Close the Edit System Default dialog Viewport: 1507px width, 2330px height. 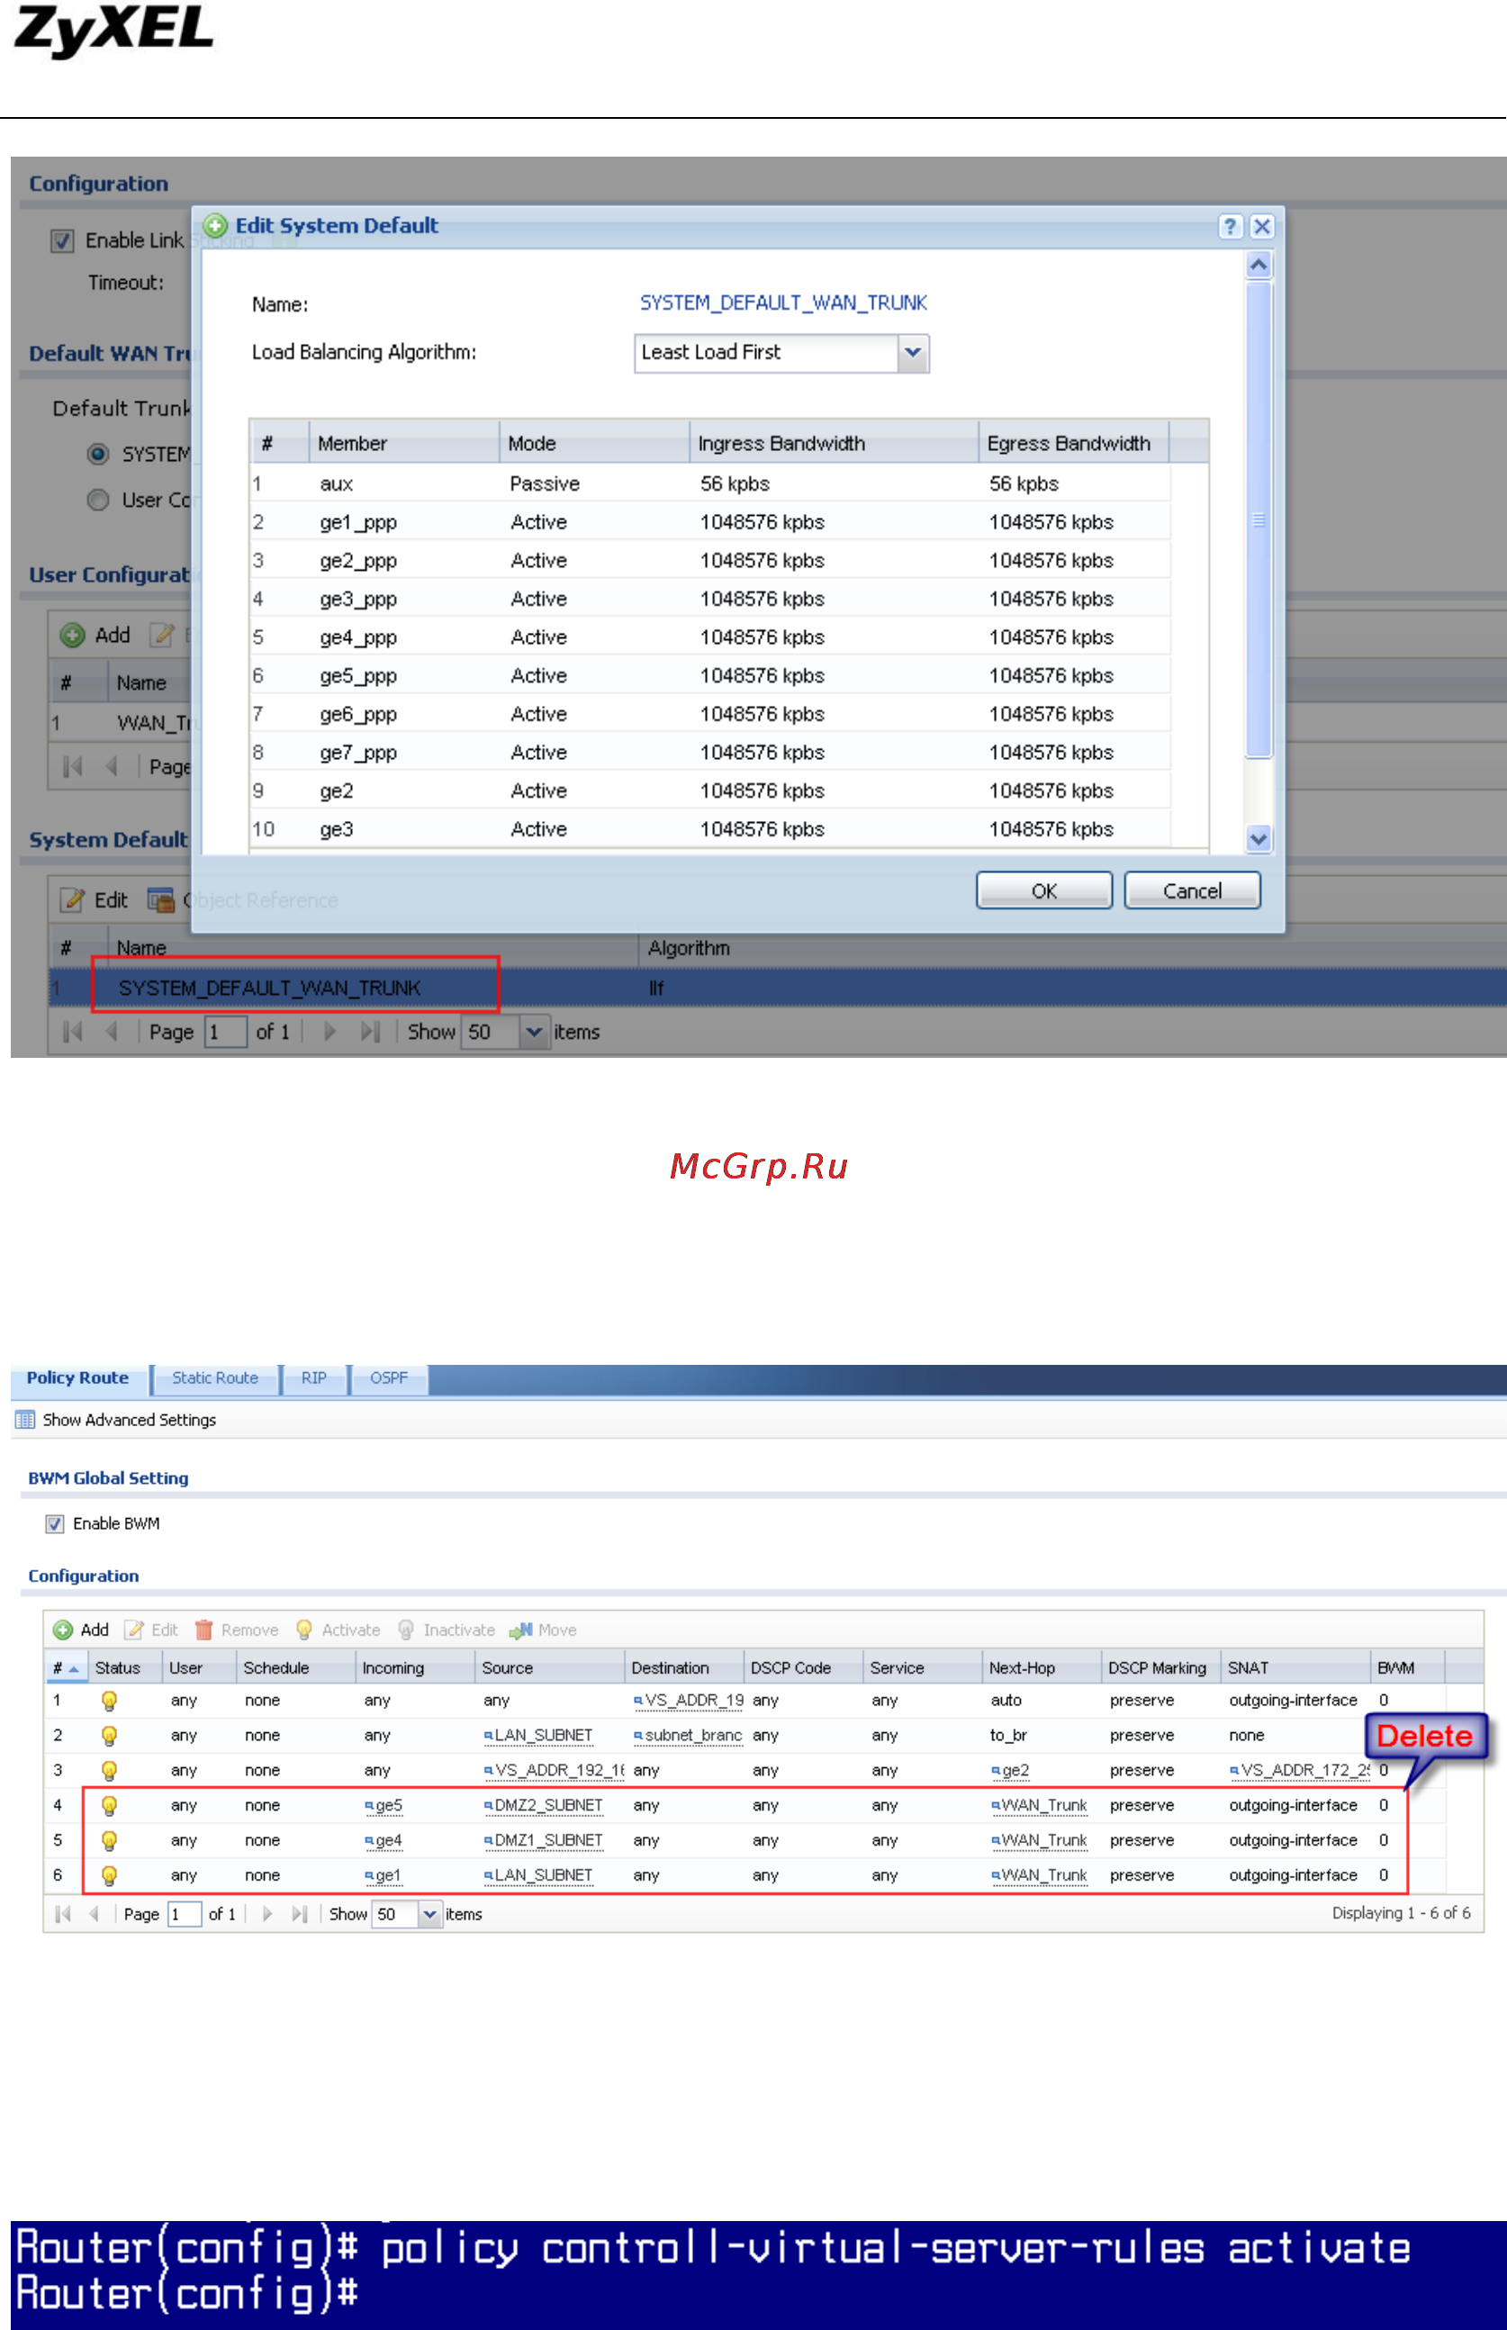coord(1261,226)
